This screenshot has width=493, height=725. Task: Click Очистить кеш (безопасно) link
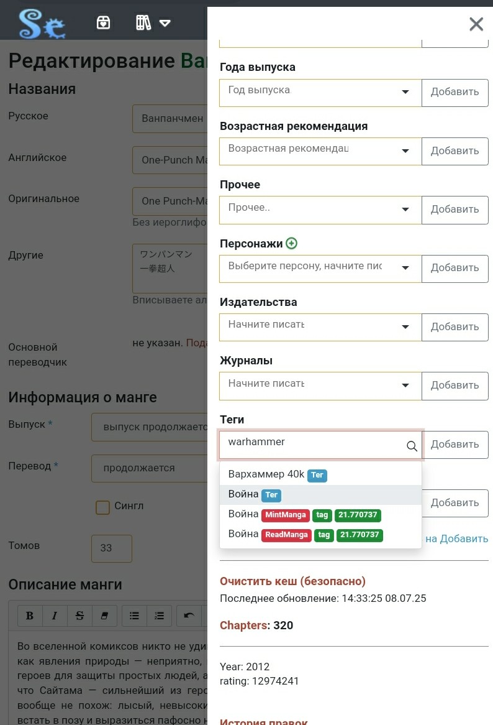coord(292,581)
